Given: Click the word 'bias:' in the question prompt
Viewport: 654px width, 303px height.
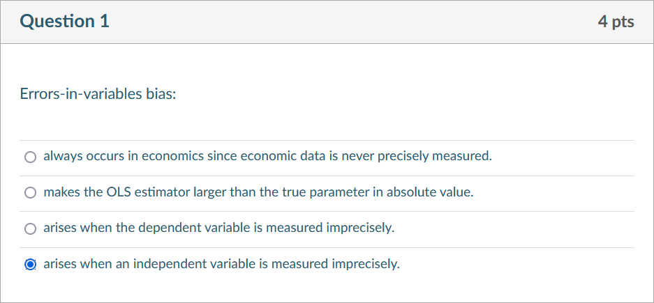Looking at the screenshot, I should coord(161,94).
